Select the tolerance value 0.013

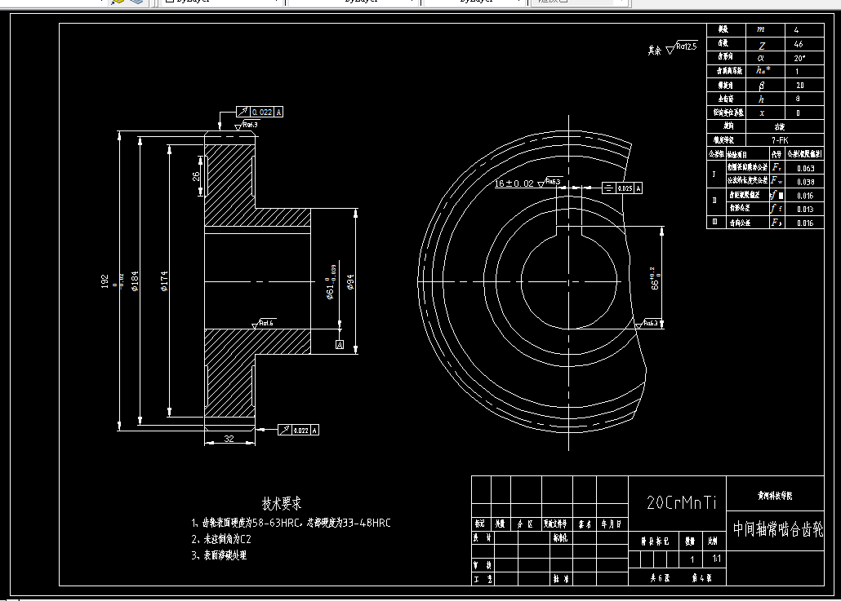[x=806, y=209]
